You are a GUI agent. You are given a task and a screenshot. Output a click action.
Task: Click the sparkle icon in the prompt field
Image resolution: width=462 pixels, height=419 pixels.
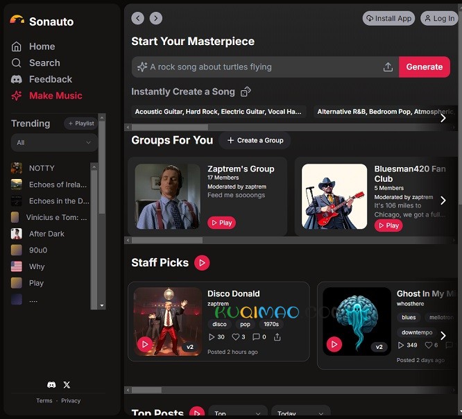[x=142, y=67]
